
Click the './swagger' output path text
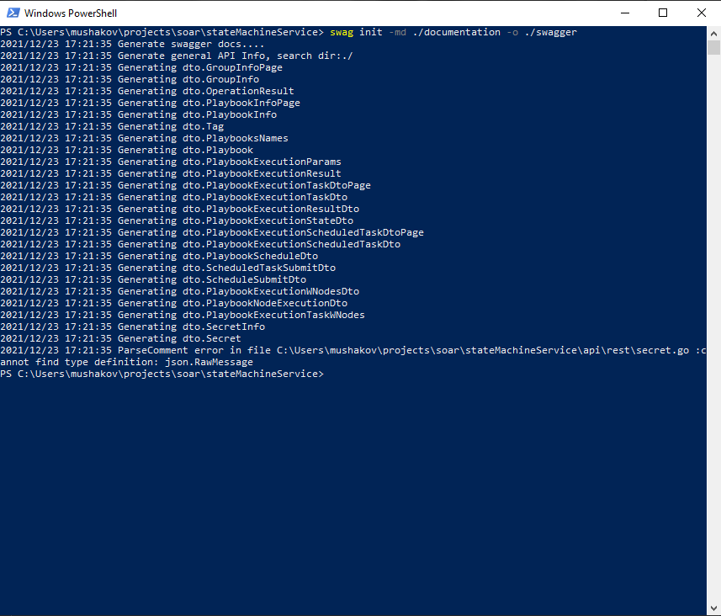click(x=550, y=32)
